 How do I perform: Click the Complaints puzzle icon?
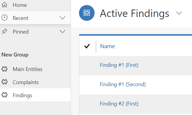[4, 82]
